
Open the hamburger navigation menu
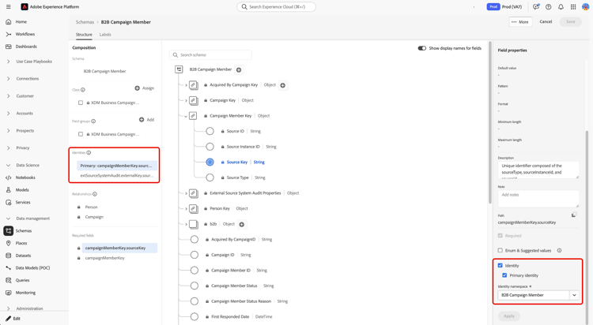click(x=9, y=7)
